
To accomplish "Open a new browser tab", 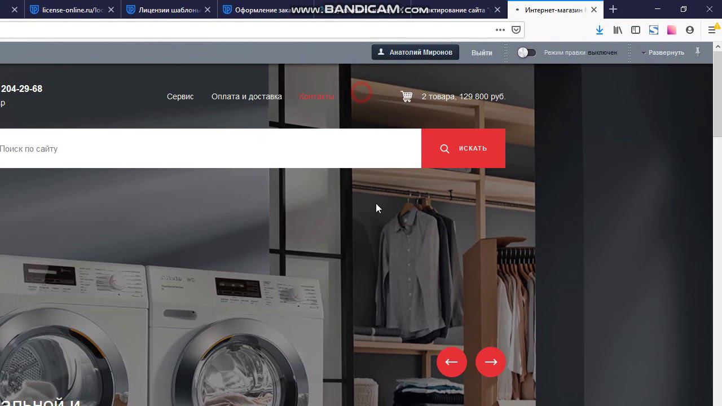I will [x=613, y=9].
